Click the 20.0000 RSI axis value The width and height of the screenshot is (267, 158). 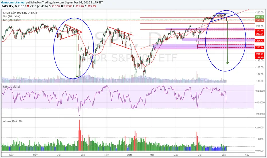tap(260, 114)
